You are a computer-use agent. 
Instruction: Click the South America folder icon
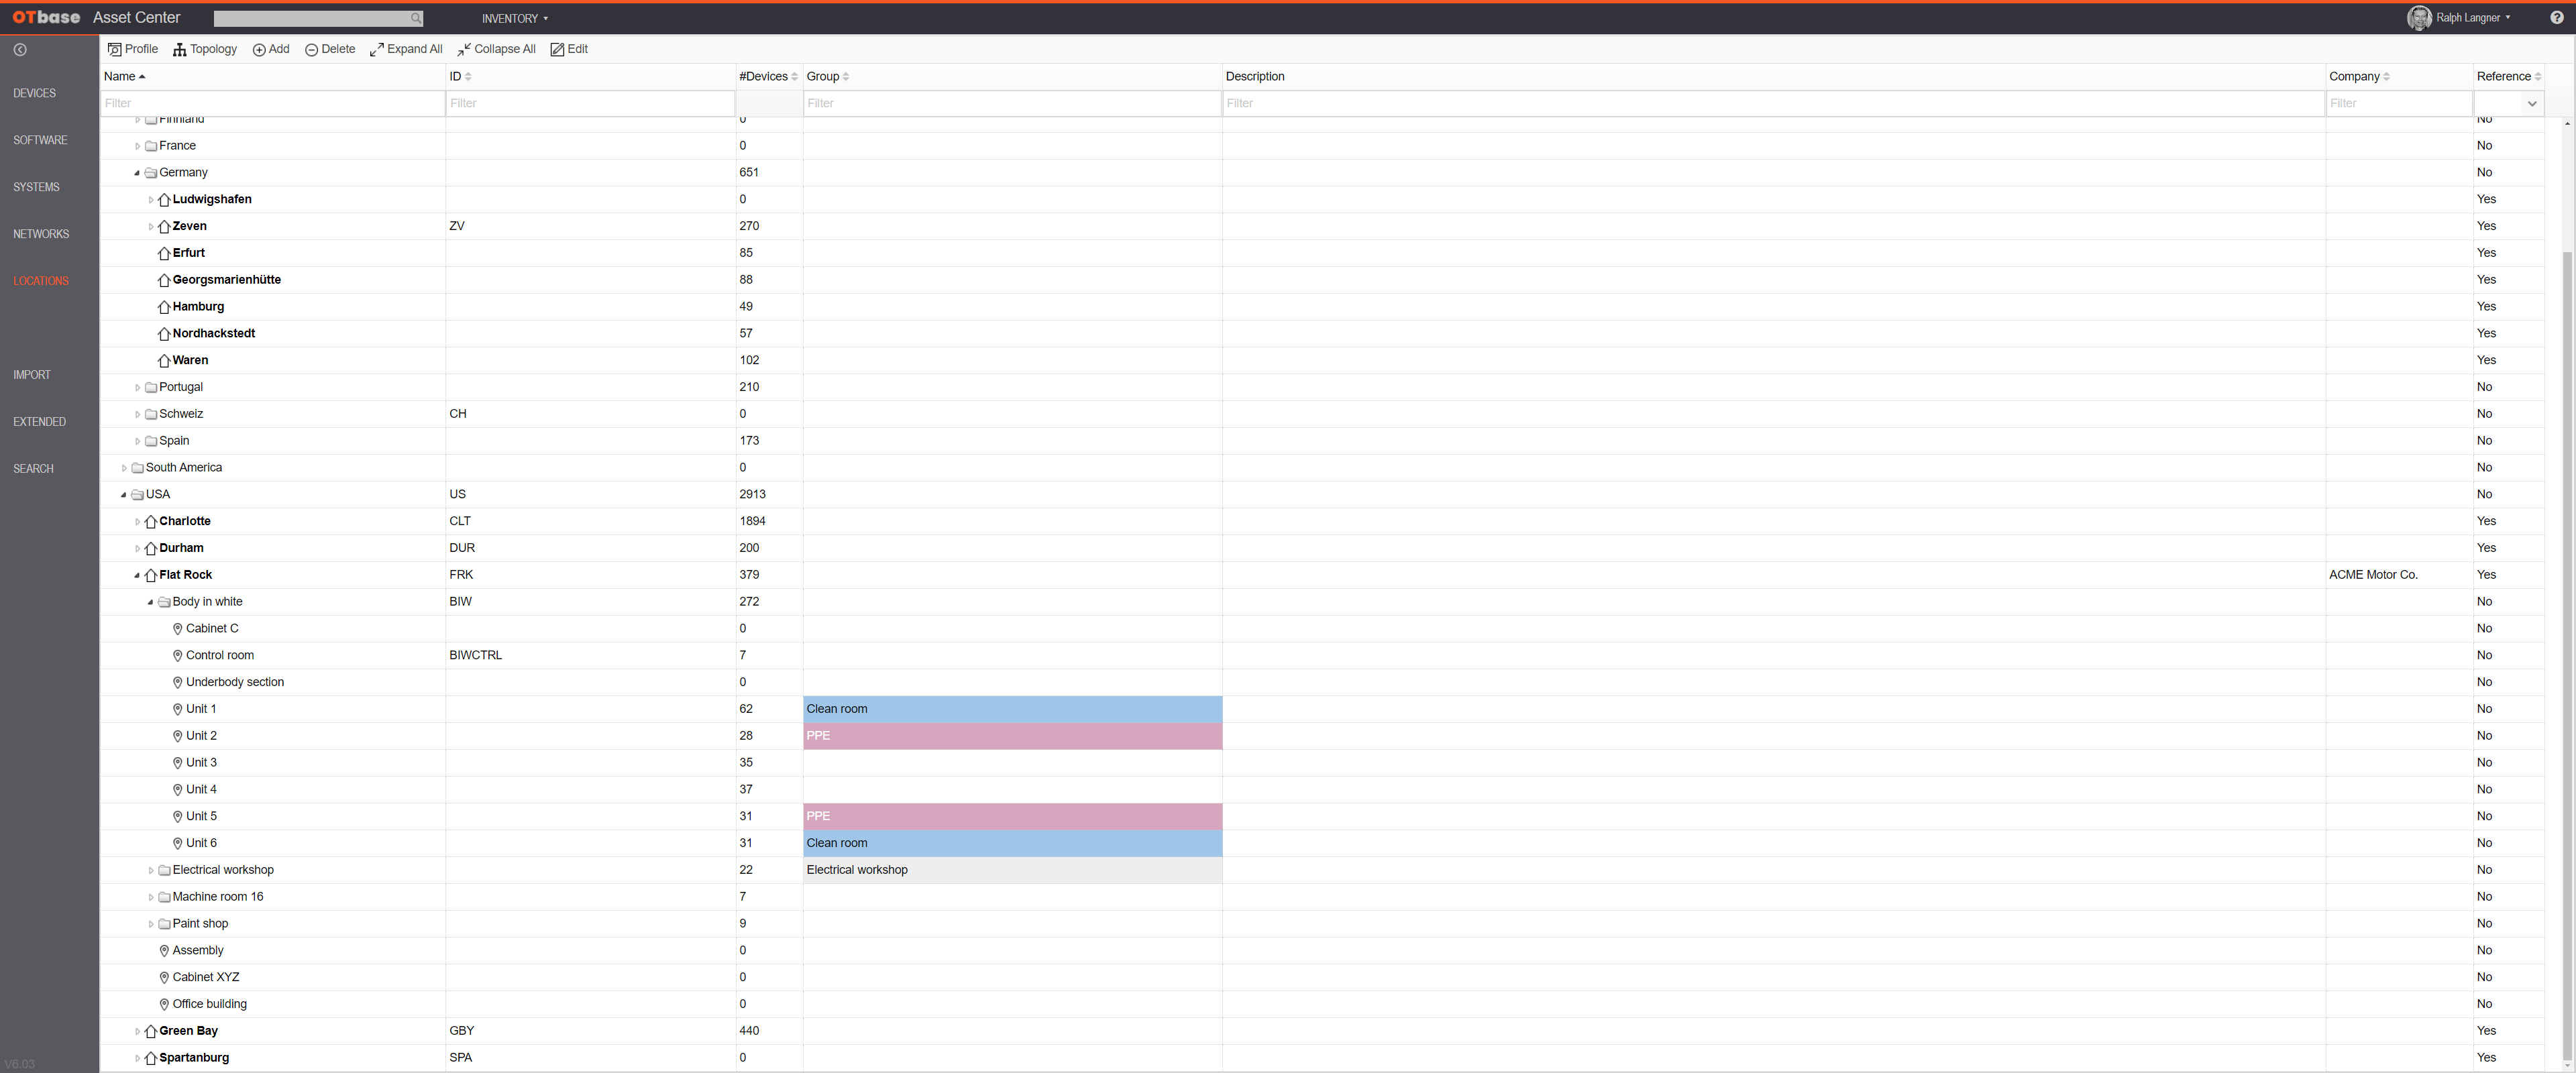[138, 468]
